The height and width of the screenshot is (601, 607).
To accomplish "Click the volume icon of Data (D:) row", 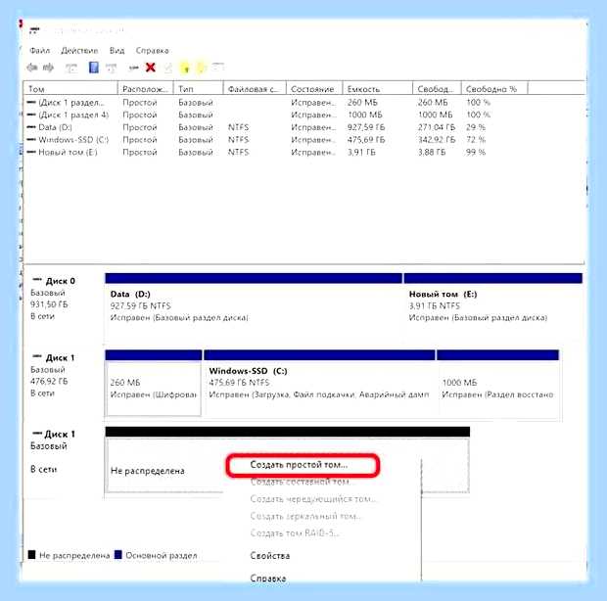I will (x=31, y=127).
